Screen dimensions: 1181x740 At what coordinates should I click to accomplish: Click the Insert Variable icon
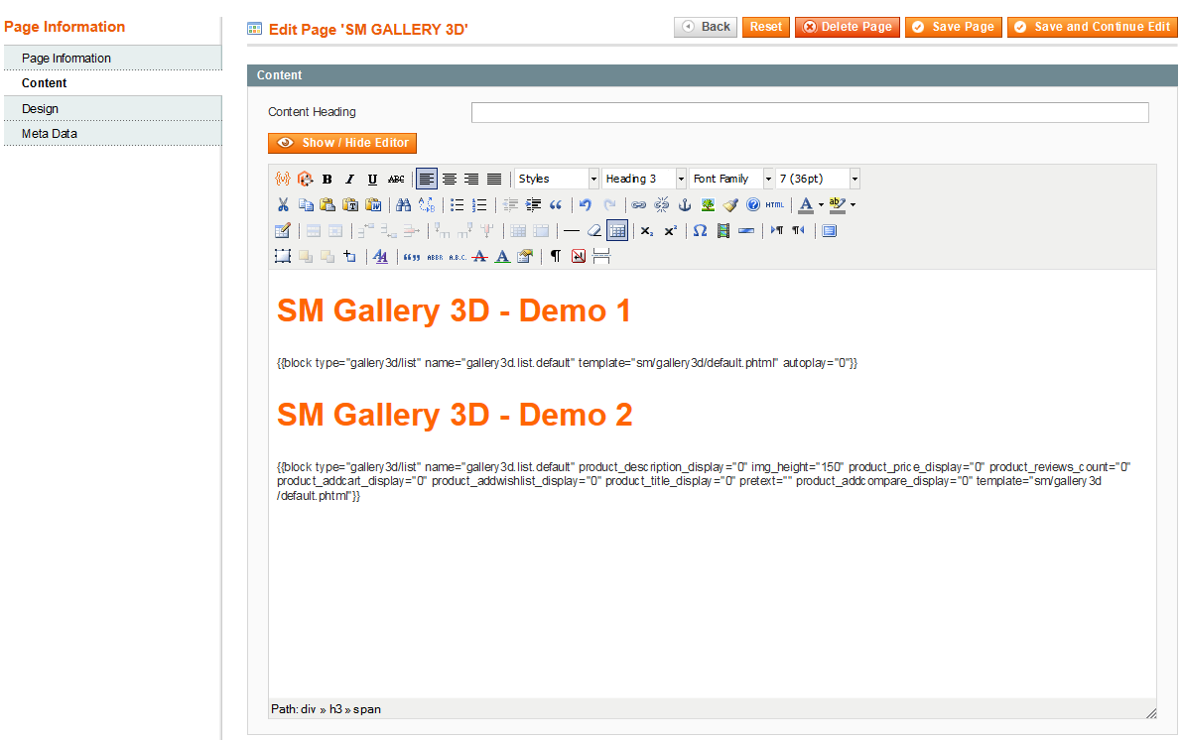point(283,180)
